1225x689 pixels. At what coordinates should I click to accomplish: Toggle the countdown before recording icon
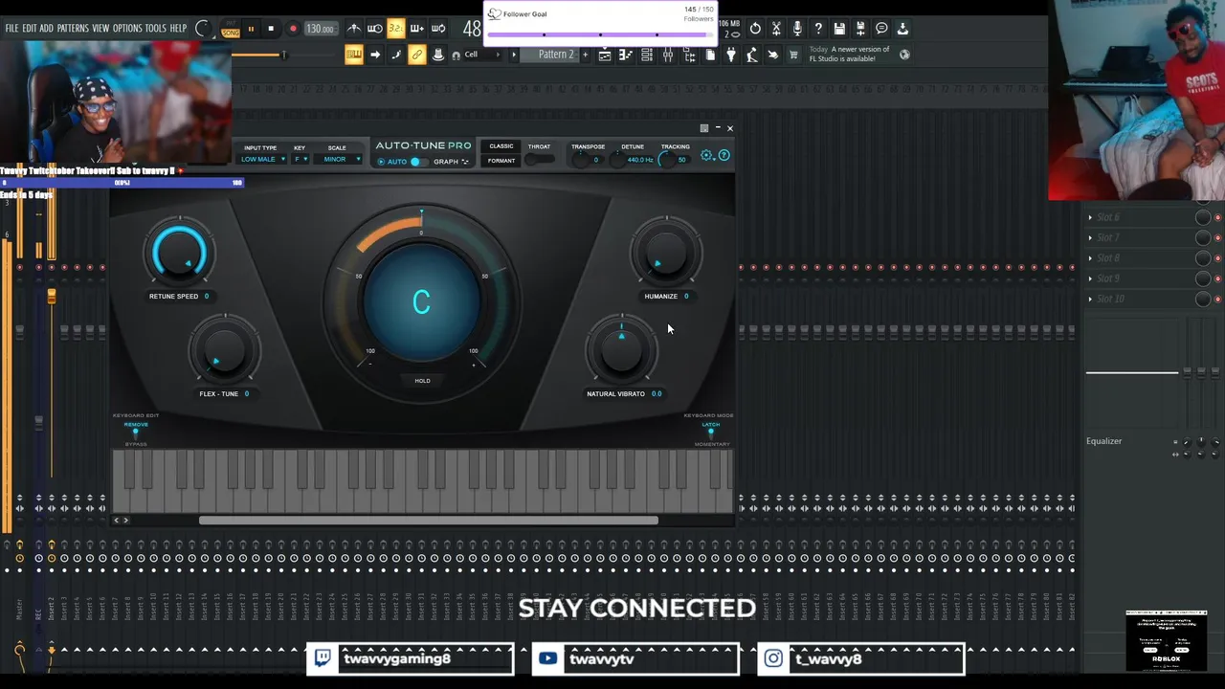coord(396,29)
